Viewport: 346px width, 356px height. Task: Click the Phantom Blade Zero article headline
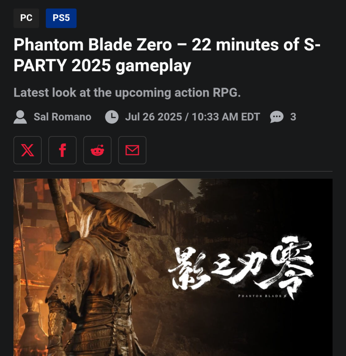point(167,55)
